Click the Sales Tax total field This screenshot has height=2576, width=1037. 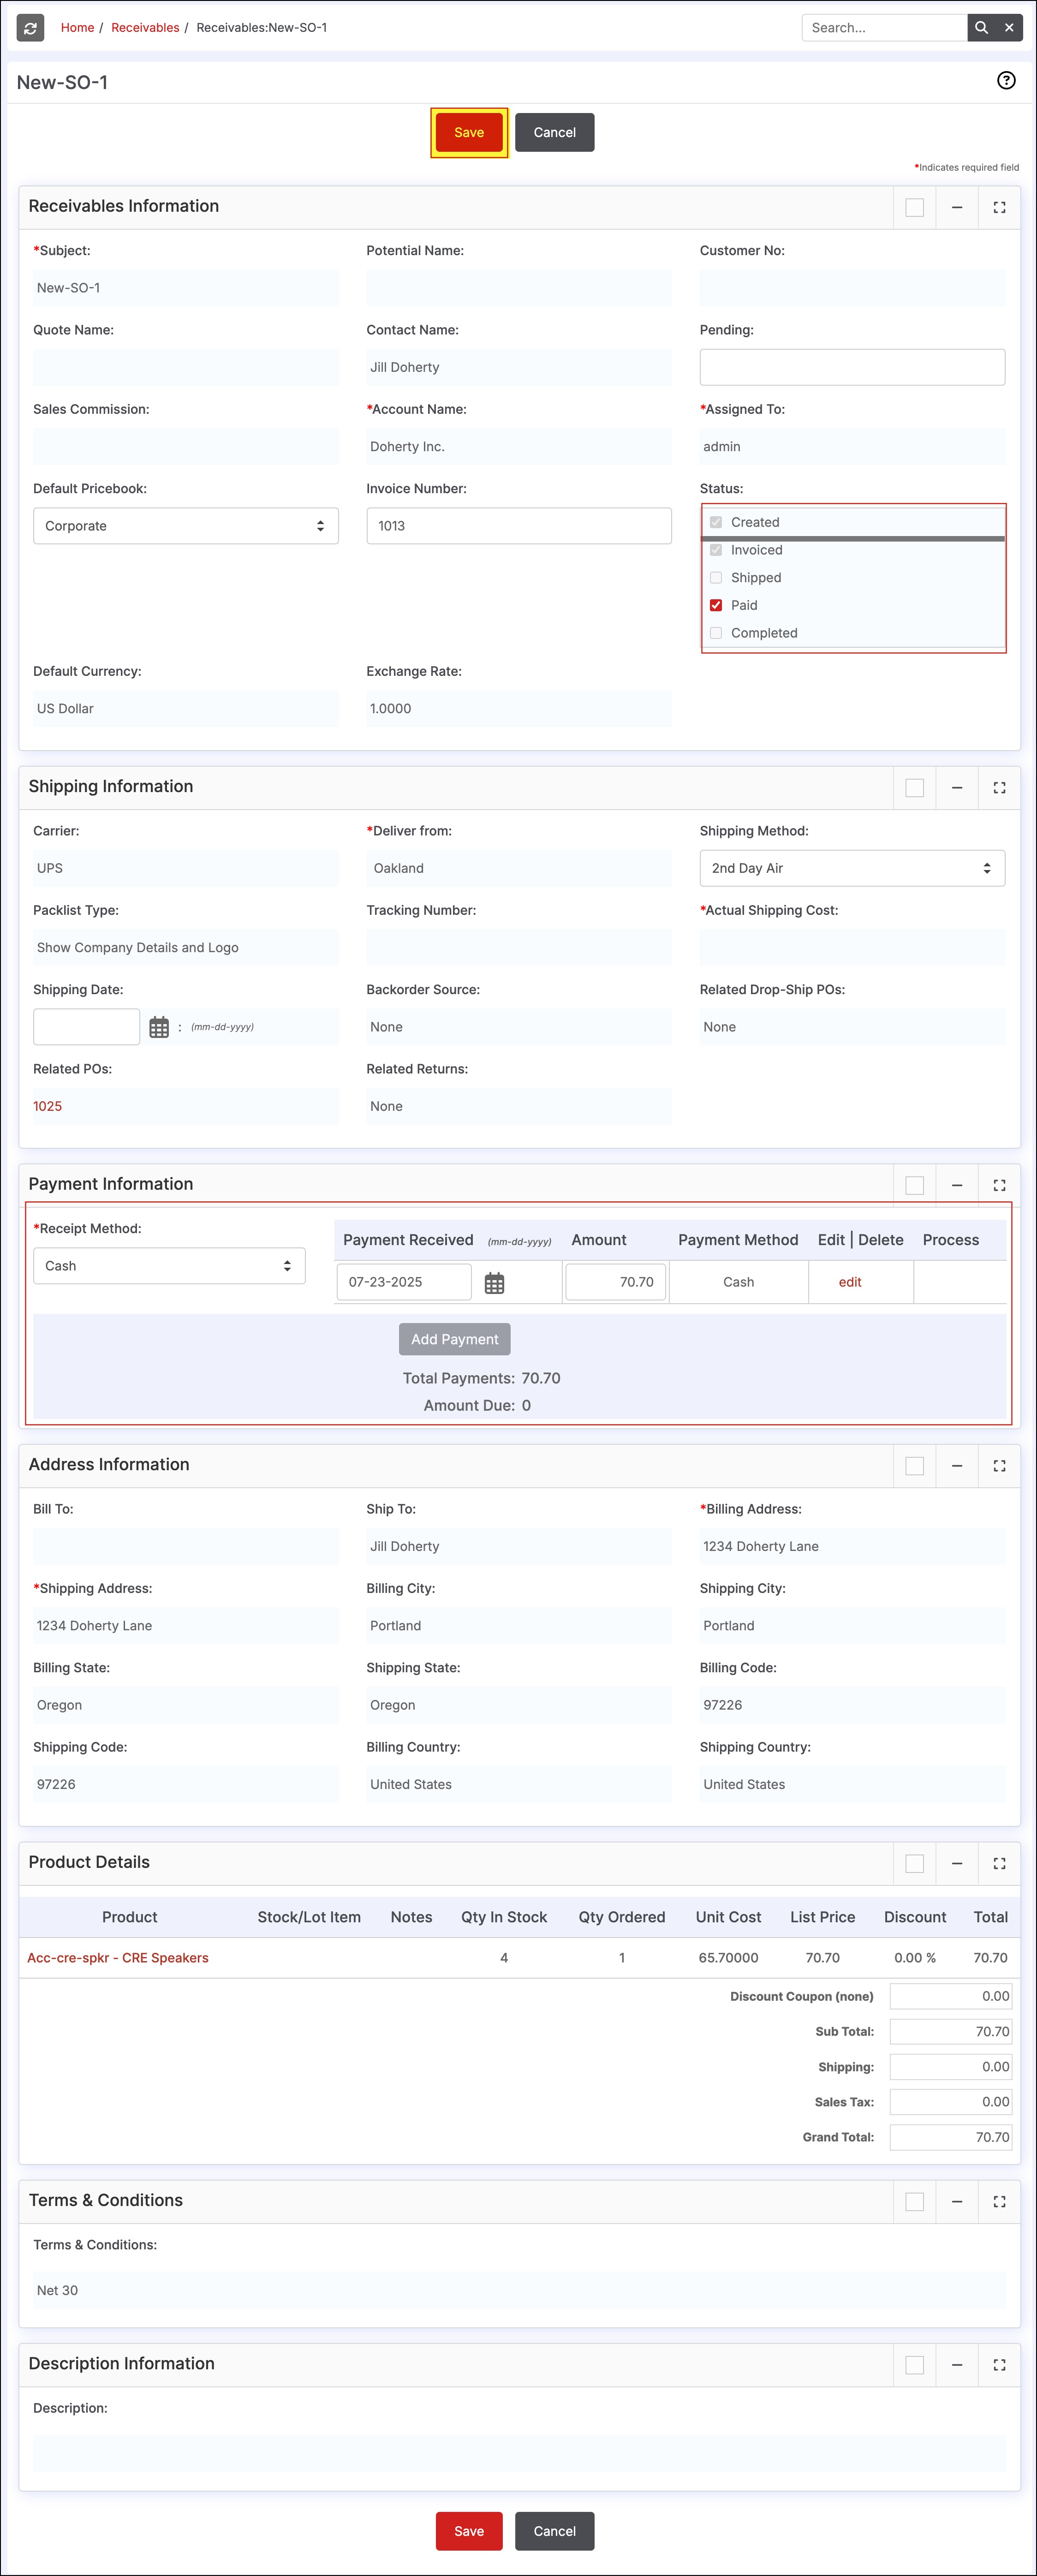point(951,2102)
